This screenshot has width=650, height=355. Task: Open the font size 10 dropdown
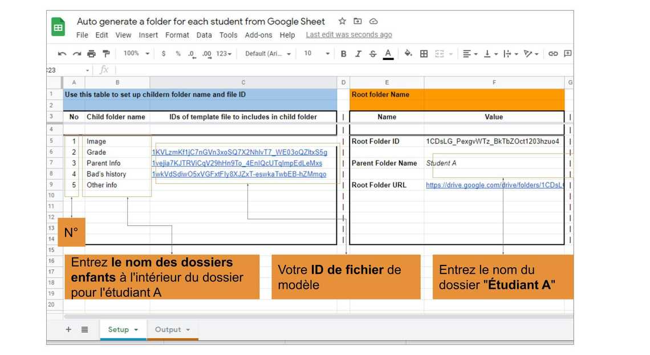tap(316, 54)
